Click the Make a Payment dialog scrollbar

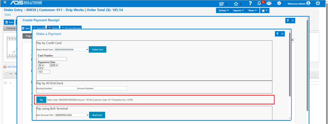[x=290, y=64]
